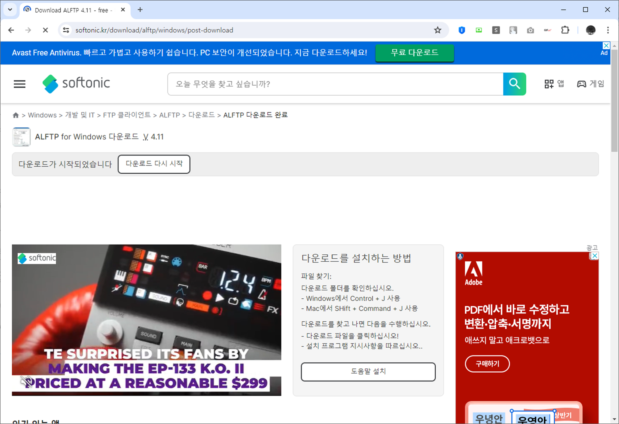Image resolution: width=619 pixels, height=424 pixels.
Task: Open the green screen recorder extension icon
Action: [478, 30]
